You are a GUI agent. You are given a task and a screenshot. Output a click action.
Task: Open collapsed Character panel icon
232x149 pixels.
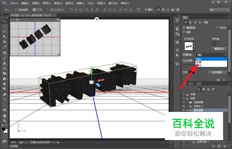[177, 50]
